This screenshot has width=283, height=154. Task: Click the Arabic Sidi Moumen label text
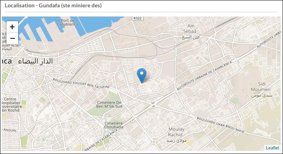coord(262,95)
